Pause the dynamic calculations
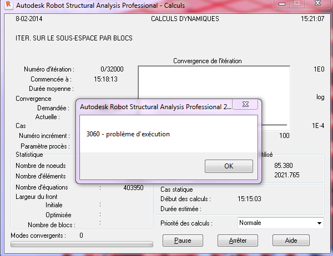The height and width of the screenshot is (256, 333). (183, 240)
